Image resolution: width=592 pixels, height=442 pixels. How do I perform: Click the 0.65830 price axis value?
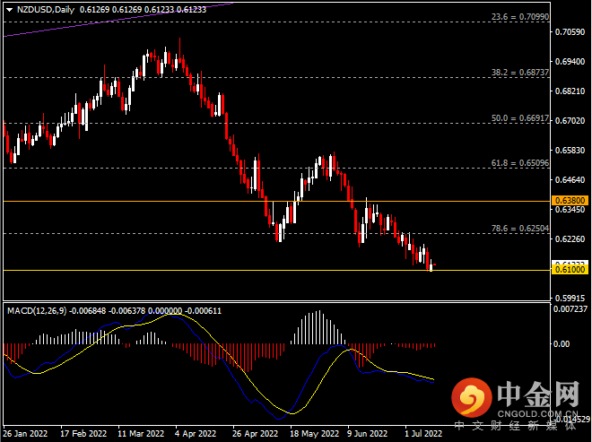(x=570, y=151)
